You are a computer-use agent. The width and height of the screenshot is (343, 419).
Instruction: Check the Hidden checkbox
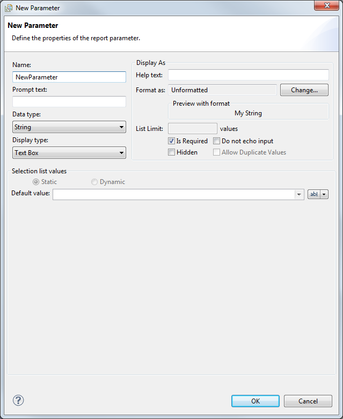pyautogui.click(x=171, y=152)
